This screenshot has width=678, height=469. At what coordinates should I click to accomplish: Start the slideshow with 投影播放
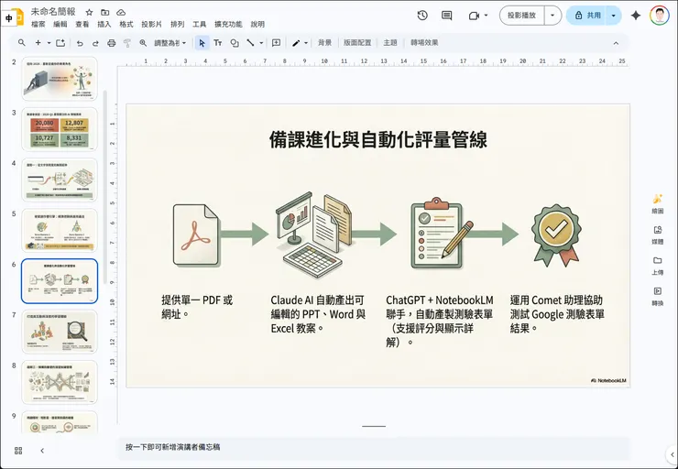[x=522, y=16]
